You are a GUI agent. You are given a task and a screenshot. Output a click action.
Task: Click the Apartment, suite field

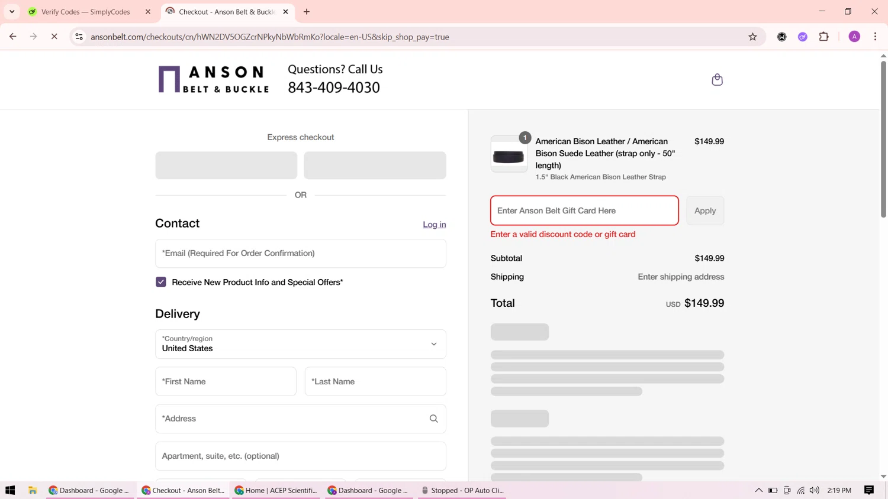coord(301,456)
